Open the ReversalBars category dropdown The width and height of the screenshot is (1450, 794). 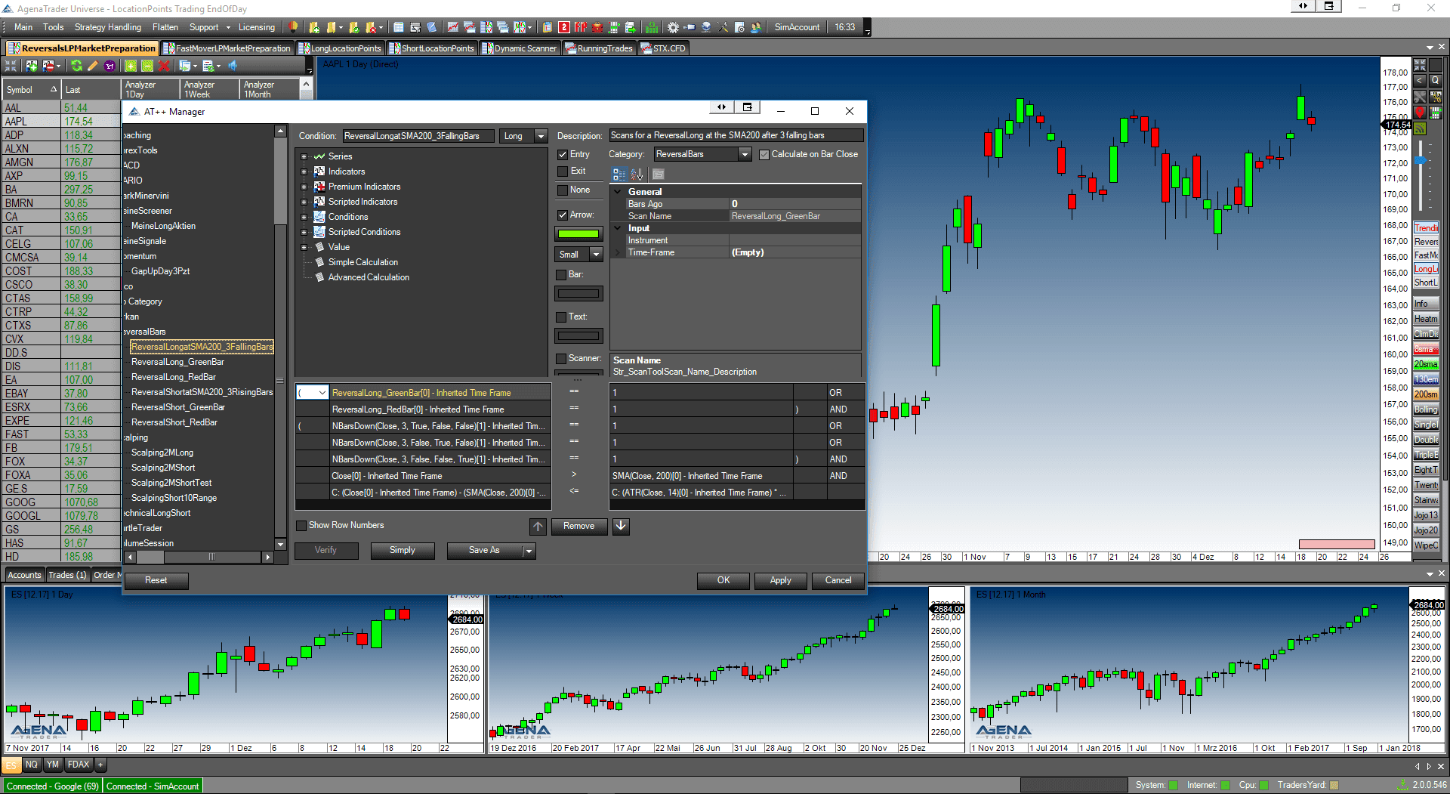point(745,154)
